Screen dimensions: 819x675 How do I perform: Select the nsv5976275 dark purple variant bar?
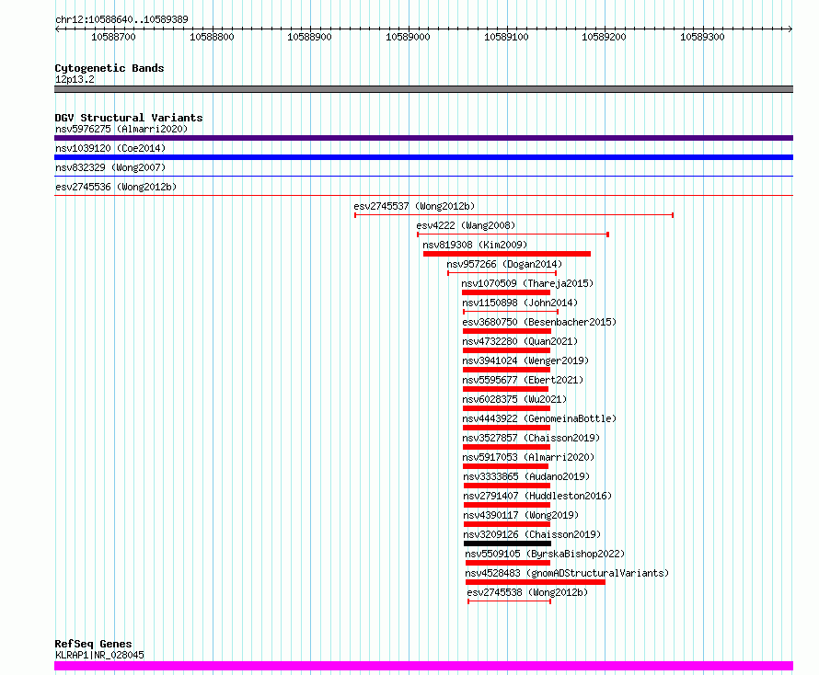[x=423, y=138]
